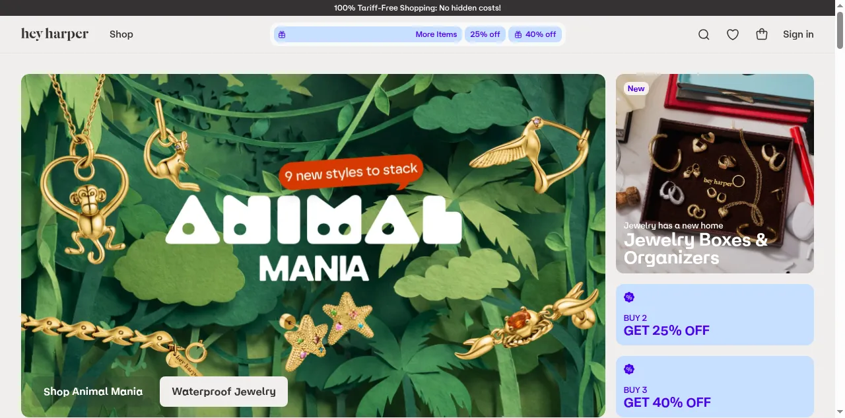Click the '9 new styles to stack' label
This screenshot has width=845, height=418.
[351, 173]
